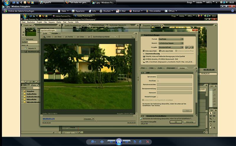
Task: Open the Vorgabe Benutzerdefiniert dropdown
Action: [x=171, y=47]
